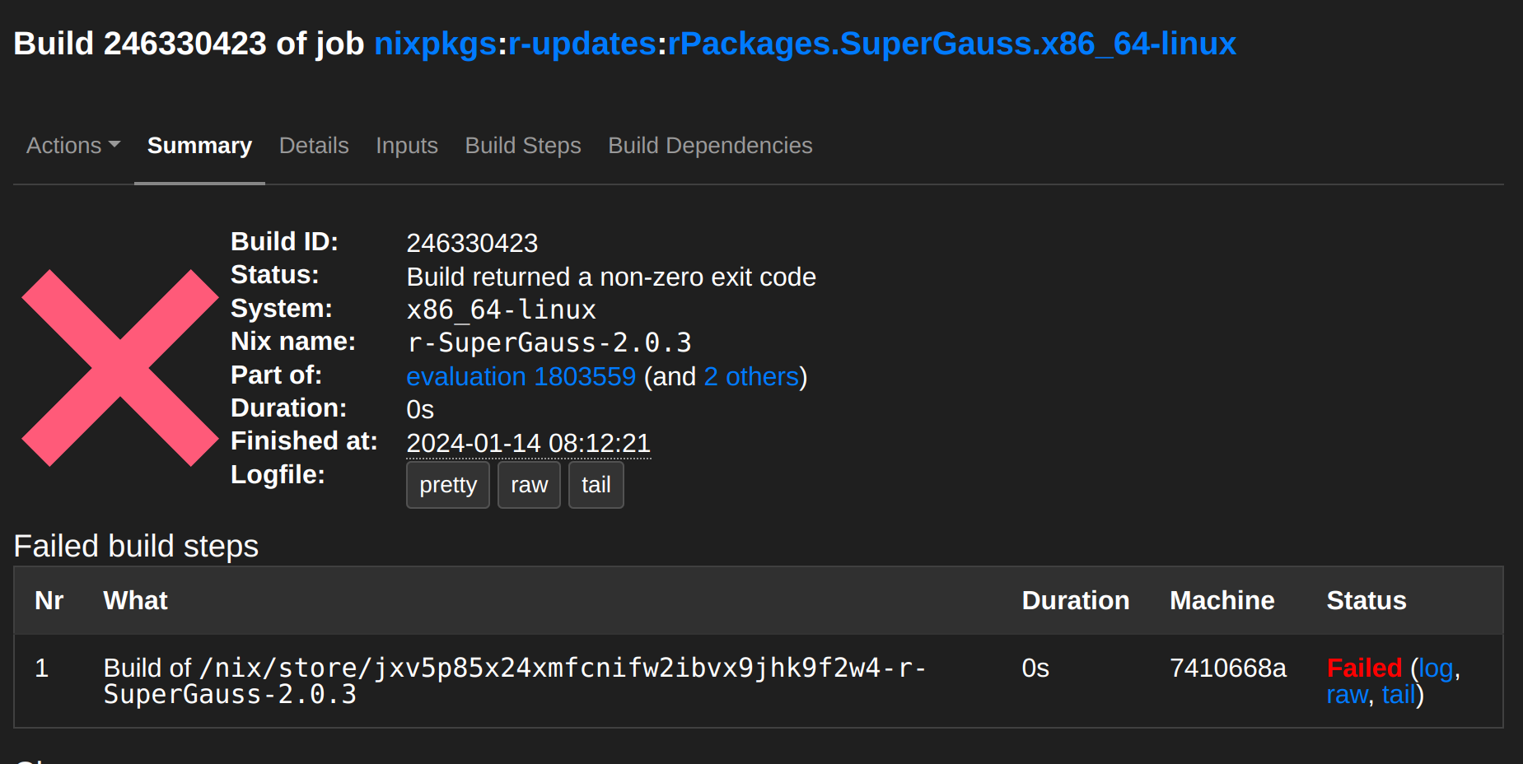The image size is (1523, 764).
Task: Show the Build Dependencies tab
Action: (710, 146)
